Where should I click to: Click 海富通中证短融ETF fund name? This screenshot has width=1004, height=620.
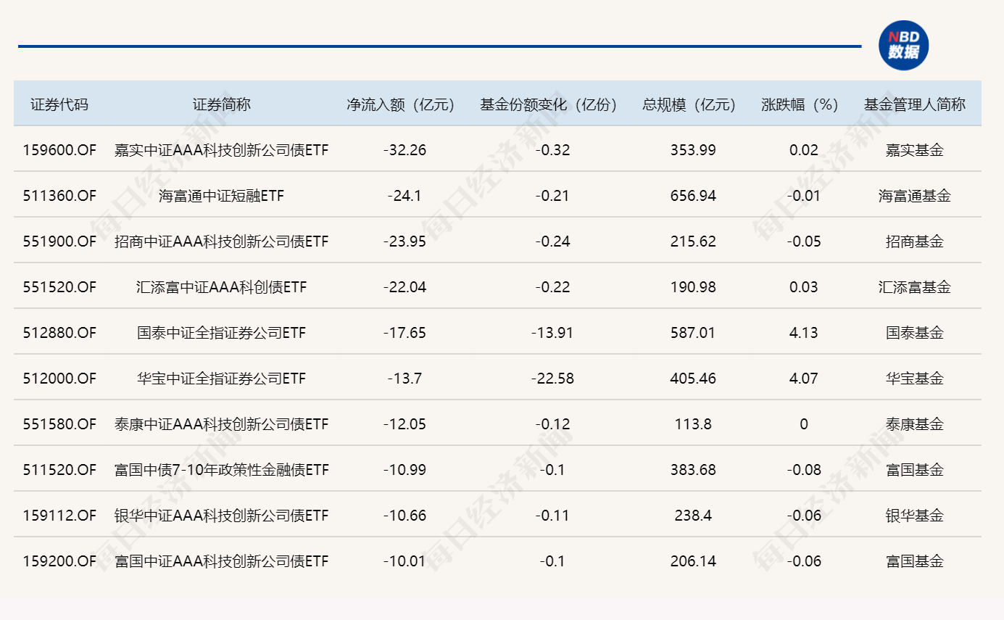pyautogui.click(x=221, y=196)
